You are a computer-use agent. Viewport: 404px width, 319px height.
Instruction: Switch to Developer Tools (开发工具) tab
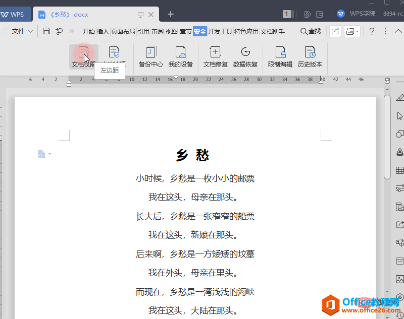tap(220, 31)
